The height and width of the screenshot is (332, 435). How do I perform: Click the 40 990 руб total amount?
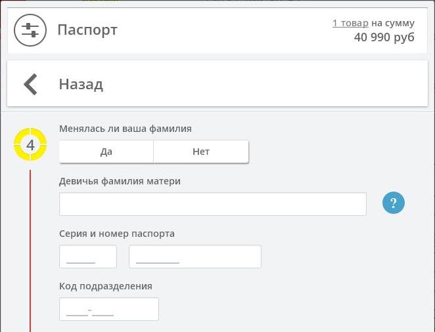pyautogui.click(x=384, y=37)
